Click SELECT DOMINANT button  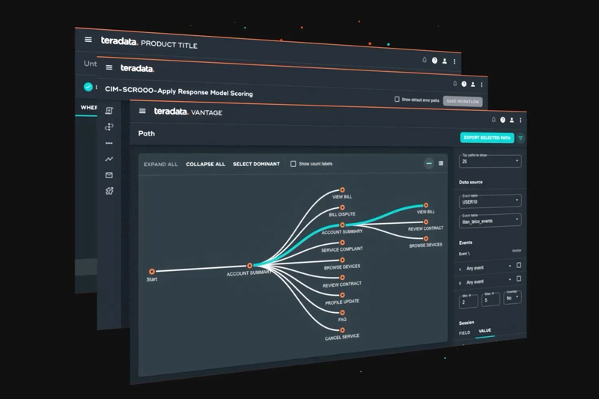tap(256, 164)
